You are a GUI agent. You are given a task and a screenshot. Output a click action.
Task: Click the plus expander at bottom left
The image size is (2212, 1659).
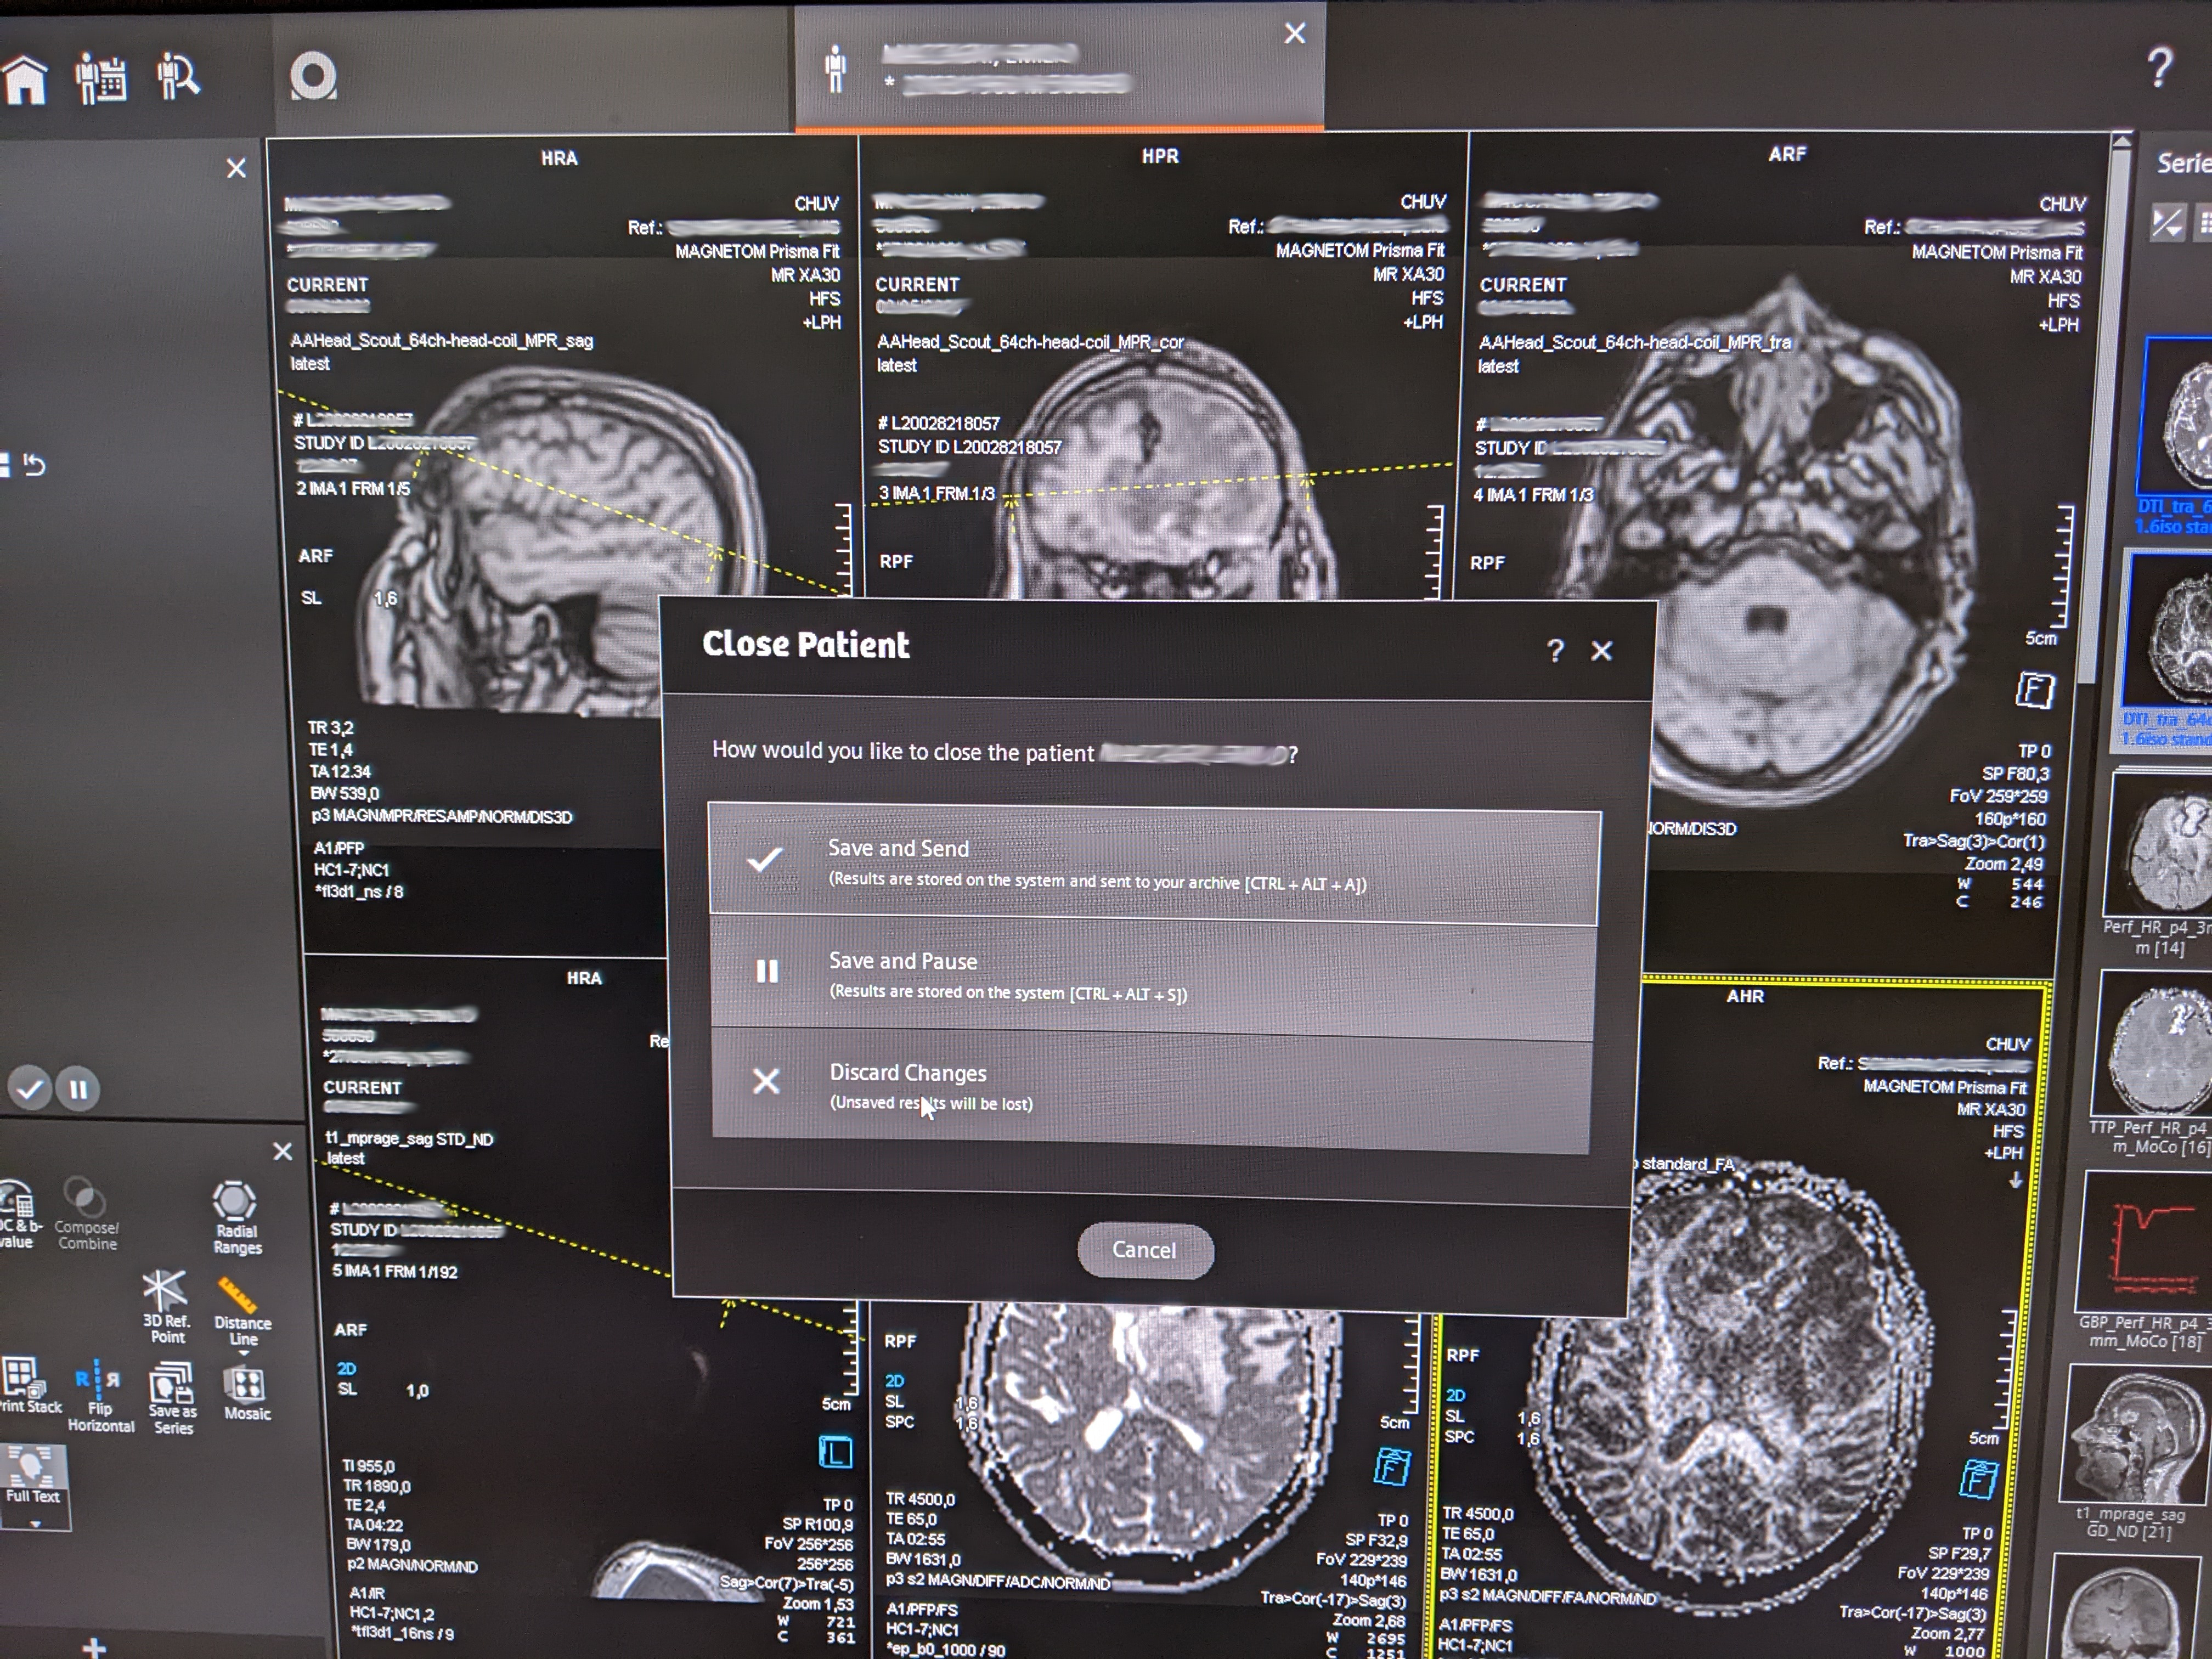(x=94, y=1645)
